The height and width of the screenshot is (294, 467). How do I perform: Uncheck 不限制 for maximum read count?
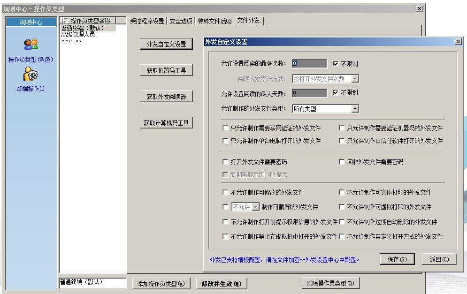point(336,64)
